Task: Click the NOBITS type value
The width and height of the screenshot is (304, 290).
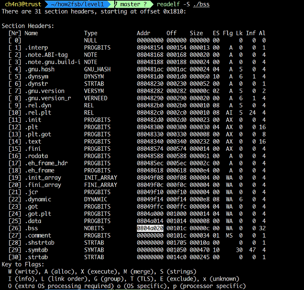Action: tap(94, 228)
